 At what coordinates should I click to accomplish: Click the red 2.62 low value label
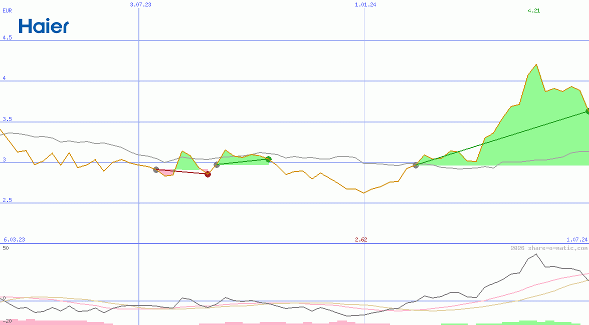point(361,239)
